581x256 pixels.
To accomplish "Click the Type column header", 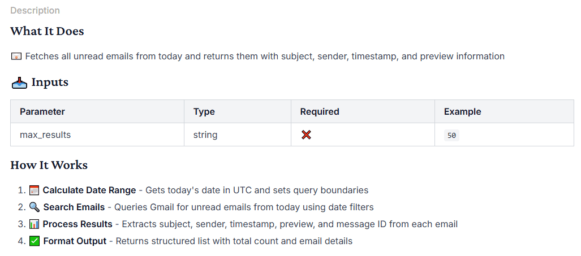I will point(204,112).
